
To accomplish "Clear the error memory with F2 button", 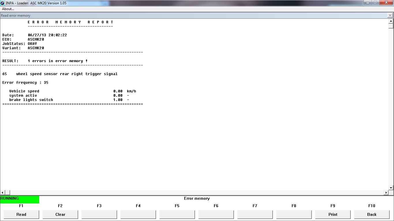I will tap(60, 214).
